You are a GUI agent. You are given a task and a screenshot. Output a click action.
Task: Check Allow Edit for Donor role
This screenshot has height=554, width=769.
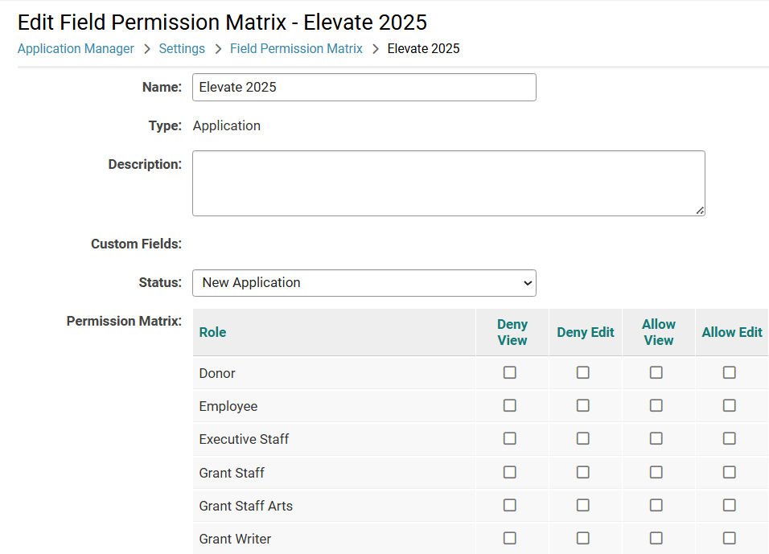pos(730,372)
